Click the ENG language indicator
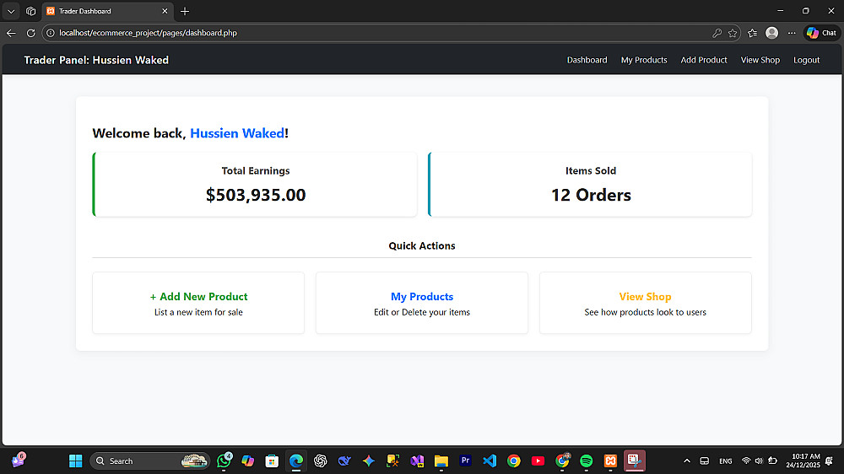 click(x=726, y=461)
